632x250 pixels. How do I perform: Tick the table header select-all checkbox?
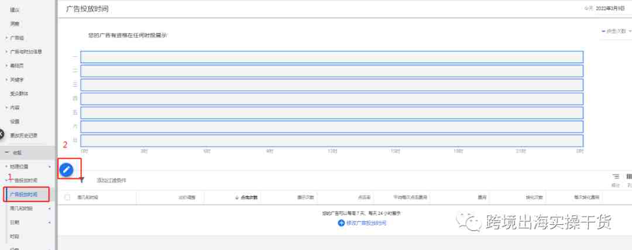click(x=67, y=197)
